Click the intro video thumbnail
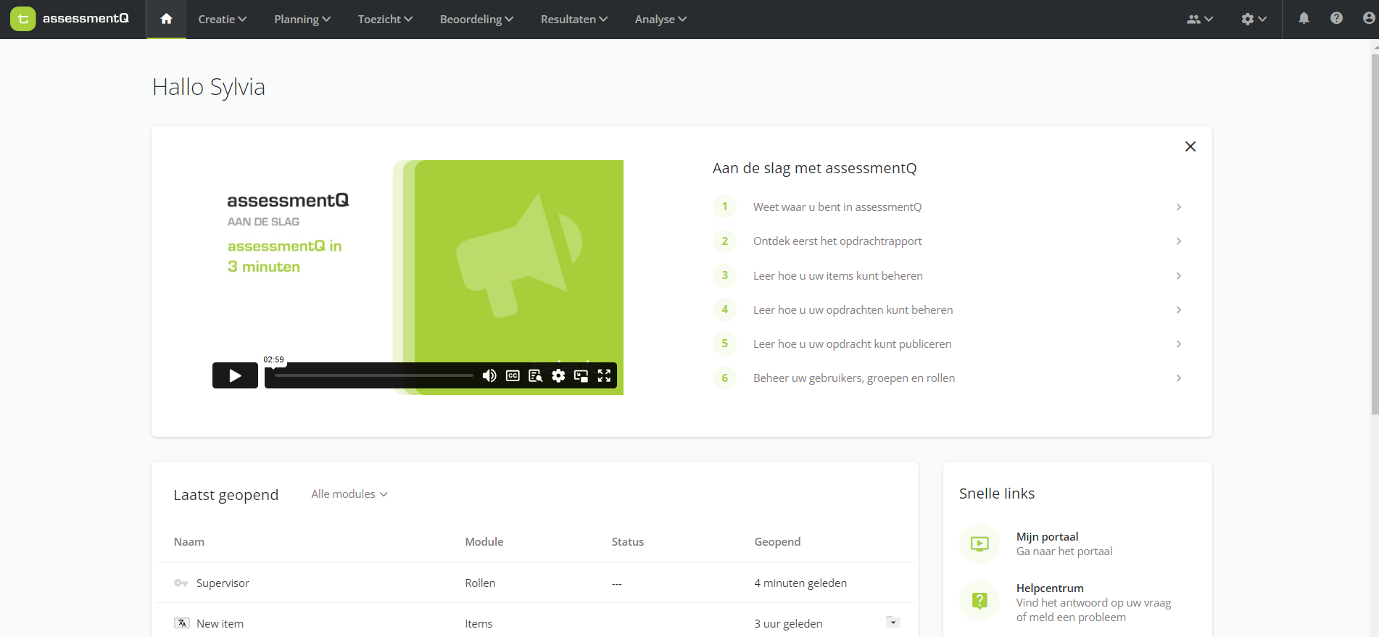 418,278
